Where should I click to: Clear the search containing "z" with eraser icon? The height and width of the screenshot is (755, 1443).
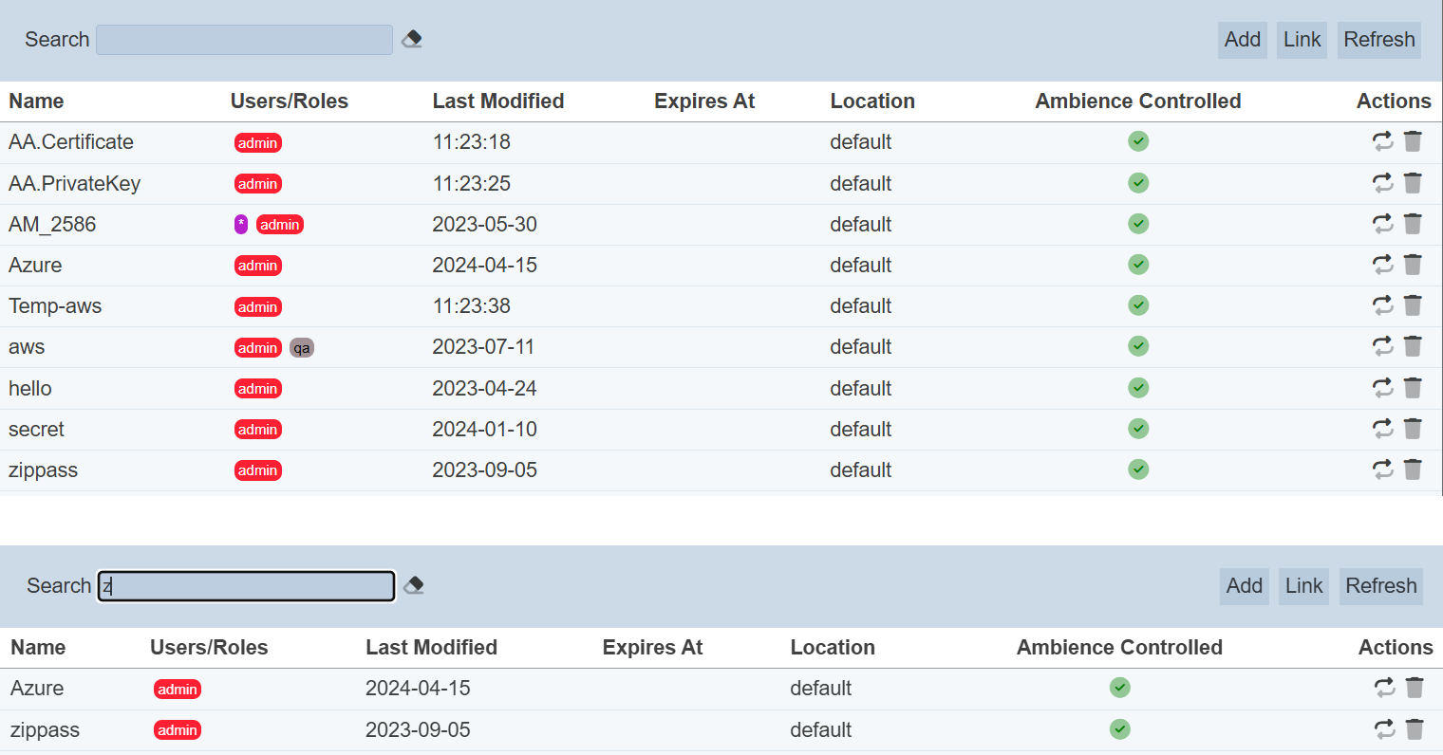pos(413,585)
